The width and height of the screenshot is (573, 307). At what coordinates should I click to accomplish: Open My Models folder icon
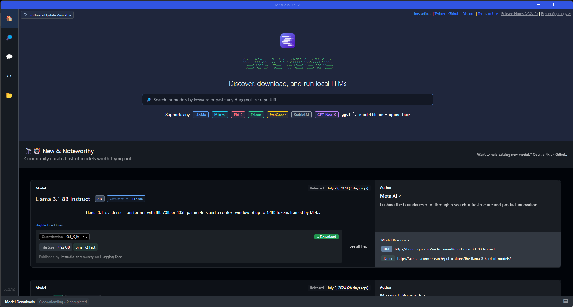click(9, 95)
